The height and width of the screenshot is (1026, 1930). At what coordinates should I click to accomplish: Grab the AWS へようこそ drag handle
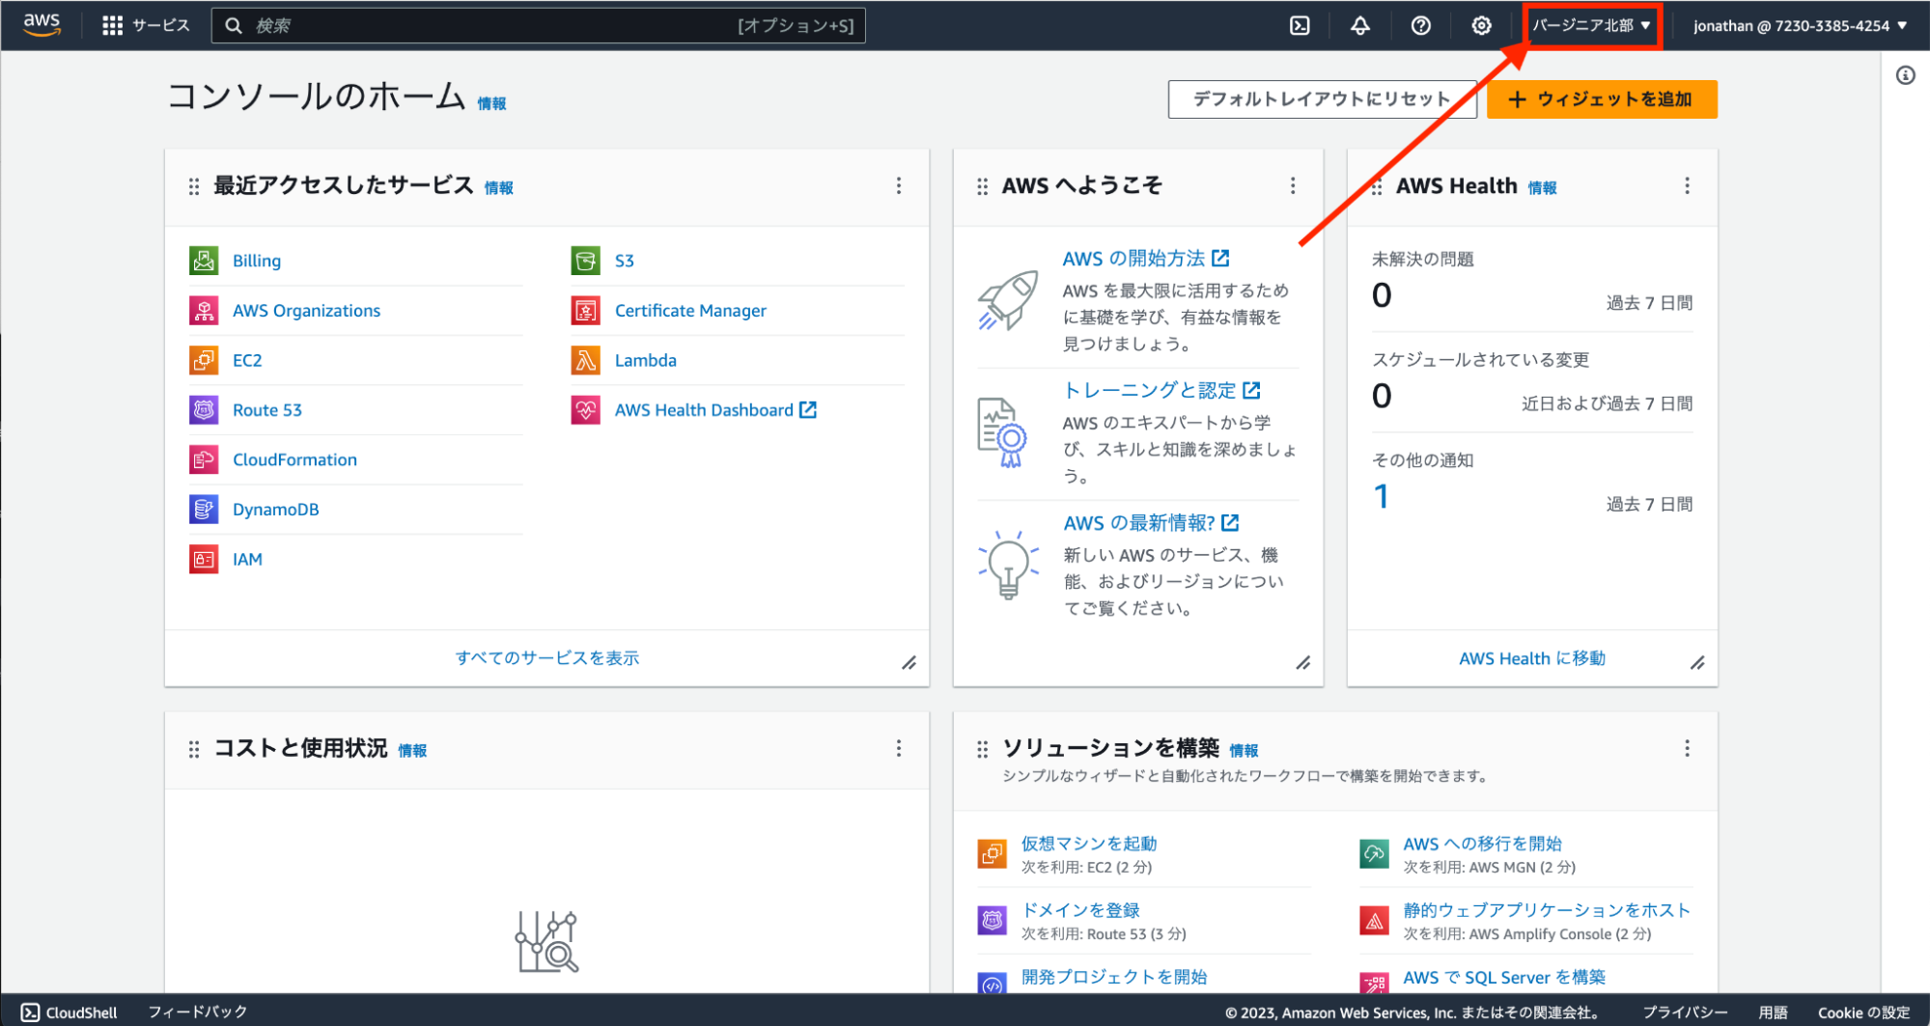coord(982,185)
